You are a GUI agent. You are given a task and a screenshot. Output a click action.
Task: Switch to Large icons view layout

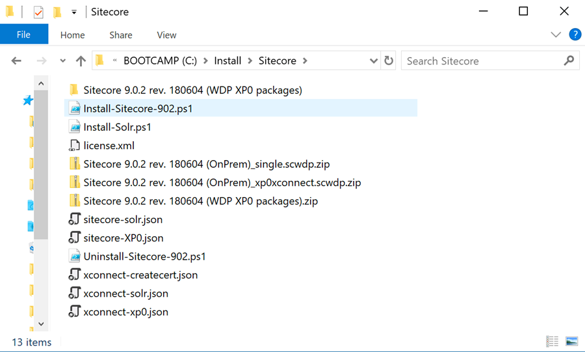pyautogui.click(x=571, y=341)
